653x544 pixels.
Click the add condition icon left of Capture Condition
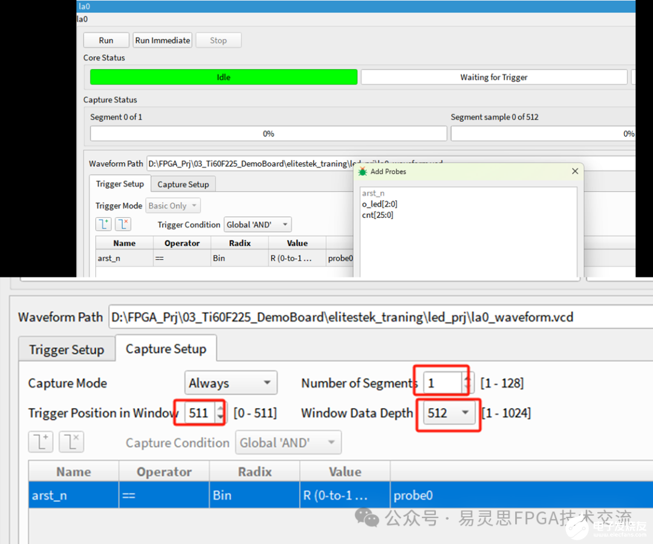41,442
